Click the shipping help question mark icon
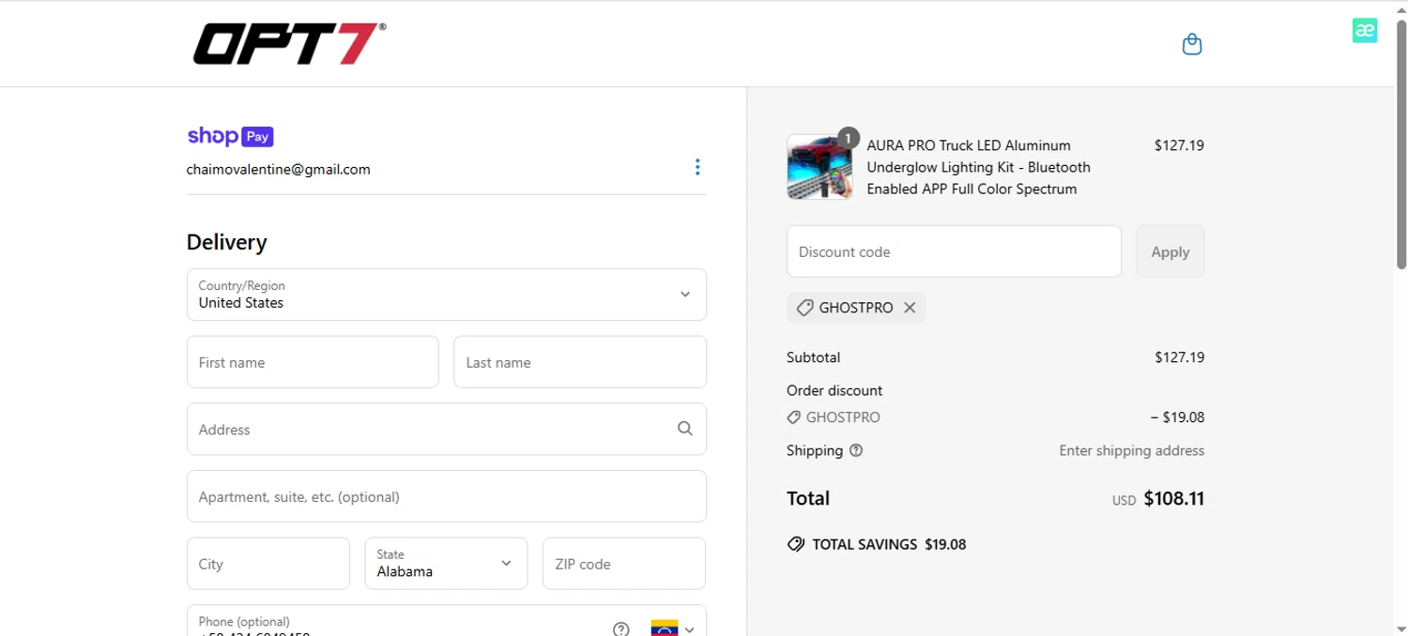This screenshot has width=1408, height=636. point(856,450)
